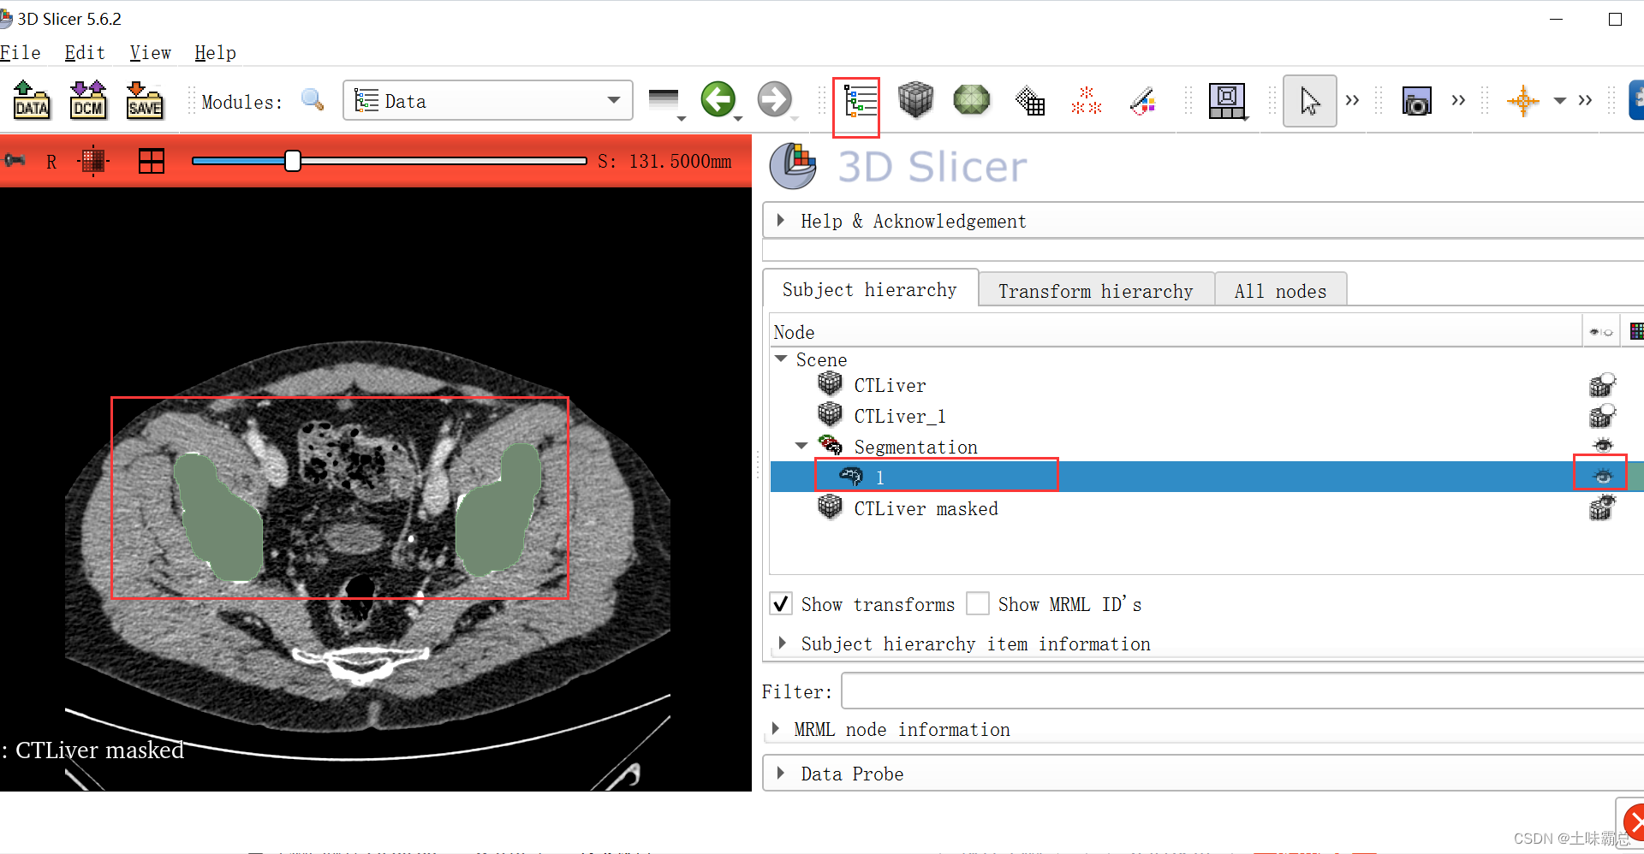The height and width of the screenshot is (854, 1644).
Task: Open the DCM DICOM import button
Action: pos(88,100)
